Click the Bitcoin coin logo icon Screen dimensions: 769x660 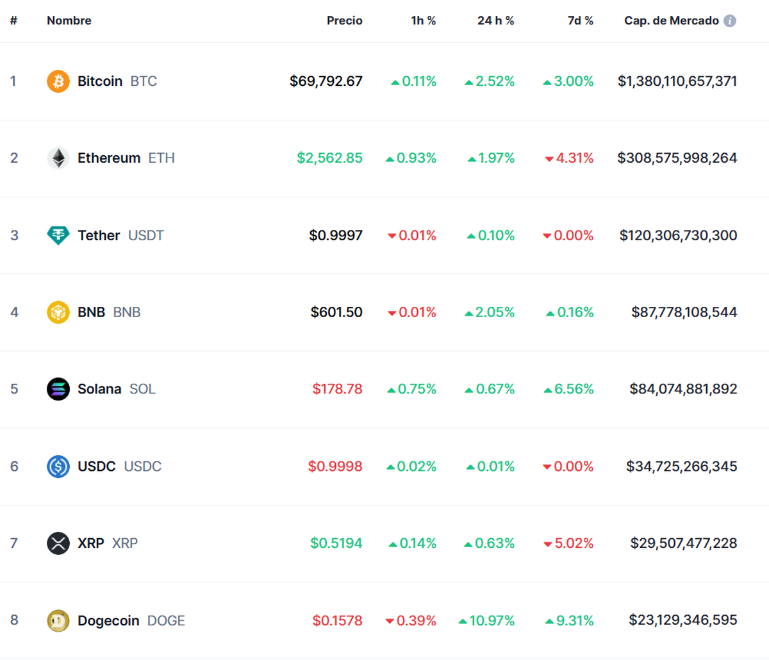point(58,81)
